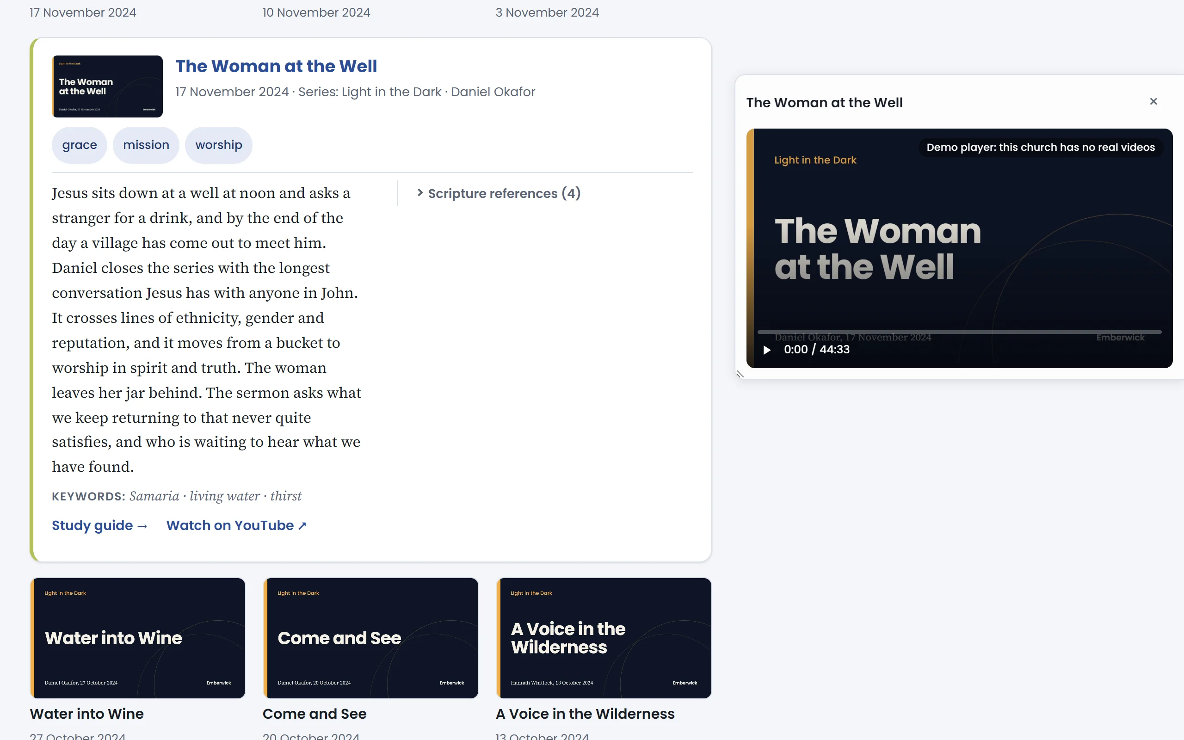Viewport: 1184px width, 740px height.
Task: Filter by the grace tag
Action: tap(79, 145)
